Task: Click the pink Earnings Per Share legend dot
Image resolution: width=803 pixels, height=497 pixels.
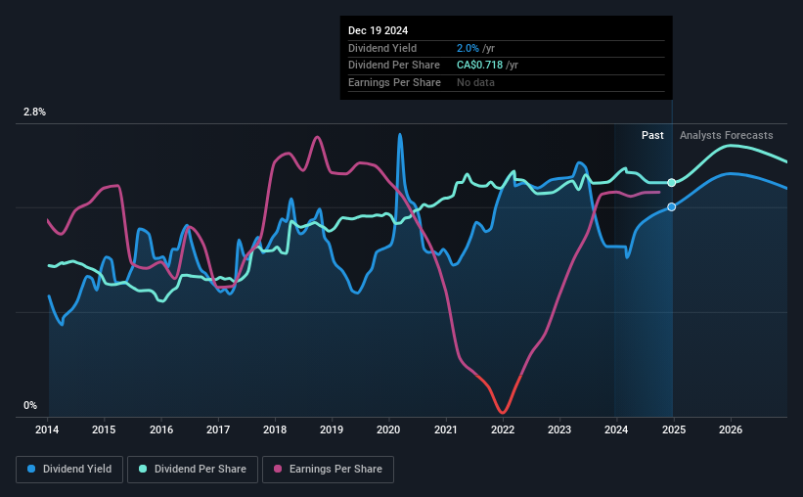Action: coord(278,469)
